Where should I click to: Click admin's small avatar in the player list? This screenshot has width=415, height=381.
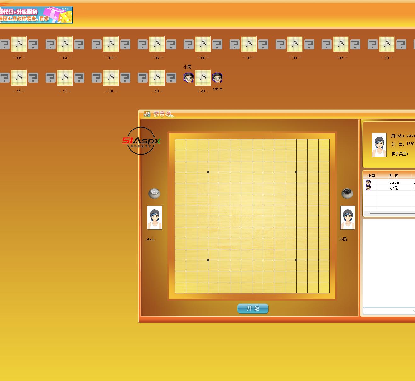click(x=368, y=182)
